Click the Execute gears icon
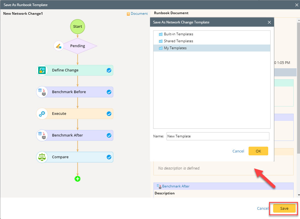This screenshot has height=219, width=300. coord(42,114)
